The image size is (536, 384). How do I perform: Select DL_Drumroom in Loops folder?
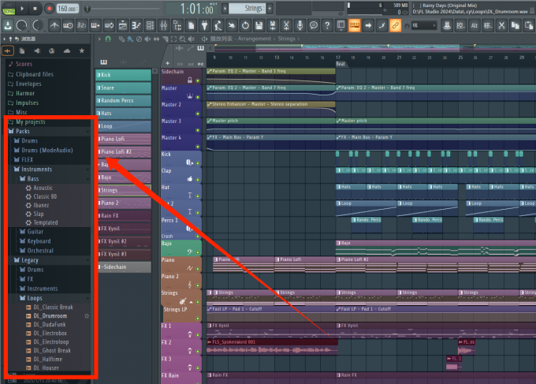(50, 316)
